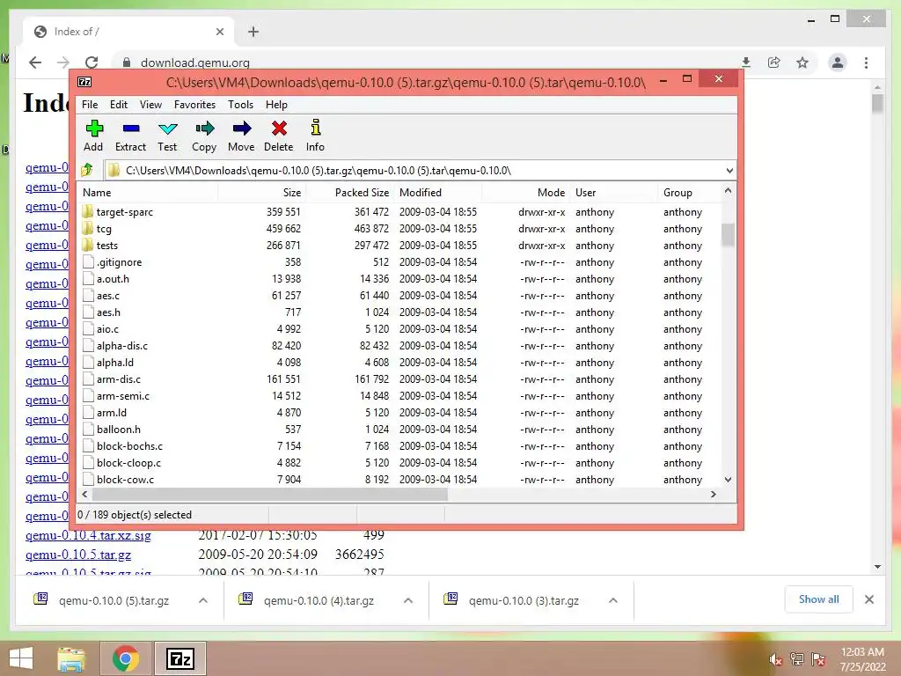Image resolution: width=901 pixels, height=676 pixels.
Task: Click the Move arrow icon
Action: coord(241,129)
